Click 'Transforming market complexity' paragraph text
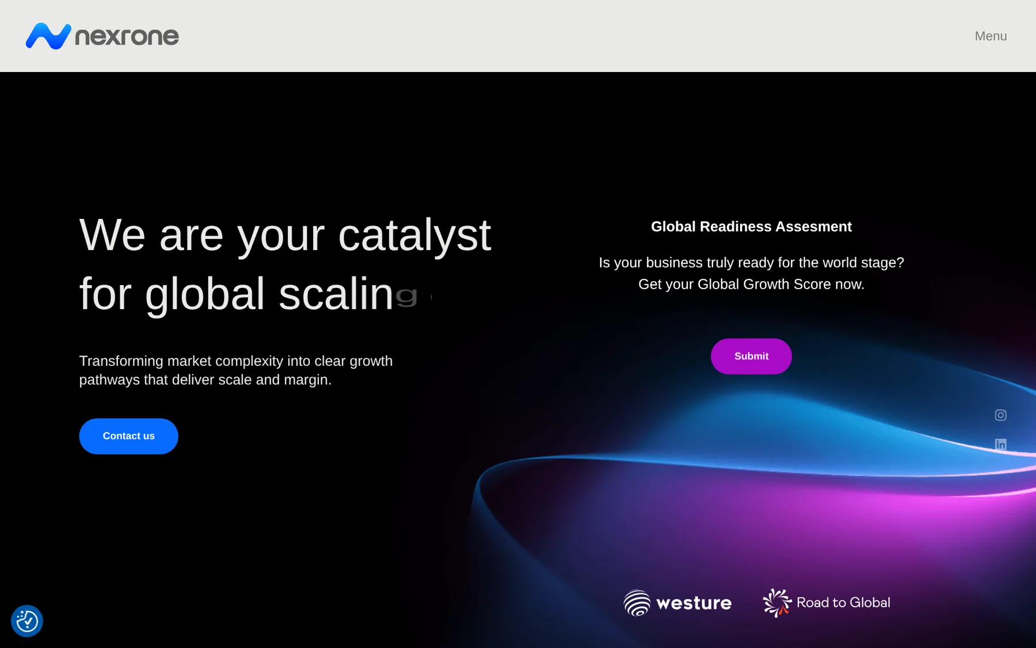Screen dimensions: 1036x648 coord(236,370)
